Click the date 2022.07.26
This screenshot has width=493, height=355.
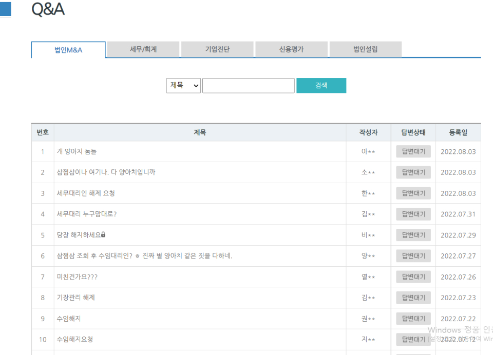point(458,277)
